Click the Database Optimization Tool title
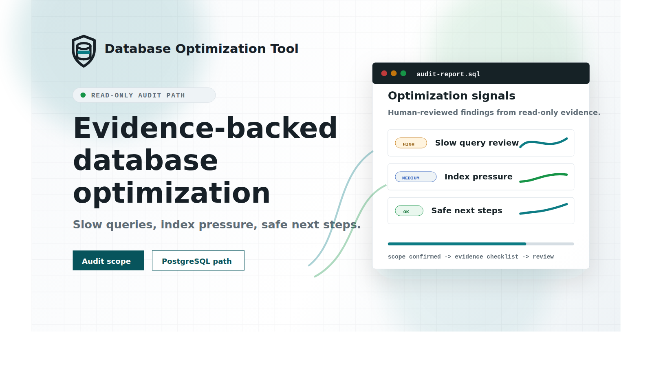652x367 pixels. coord(201,49)
